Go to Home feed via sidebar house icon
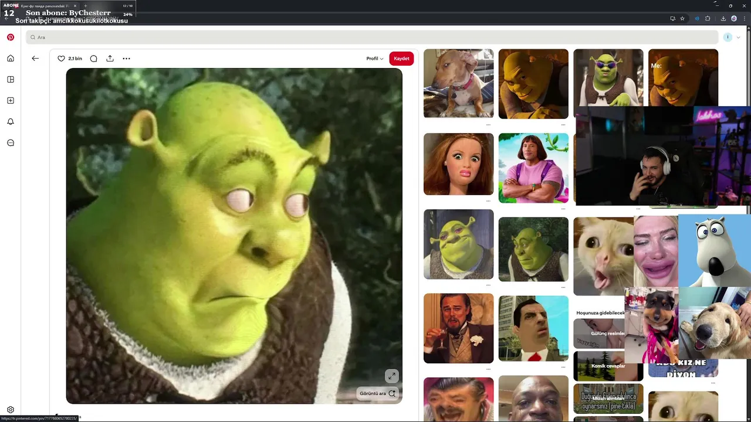Image resolution: width=751 pixels, height=422 pixels. click(11, 58)
